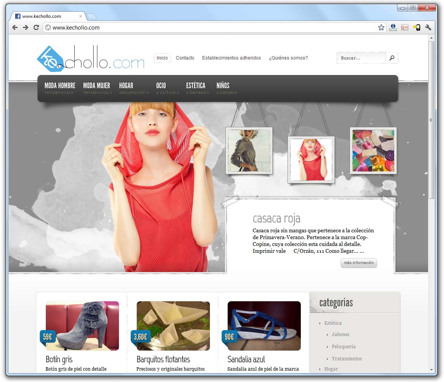Bookmark this page with the star icon
The image size is (444, 382).
click(x=381, y=27)
